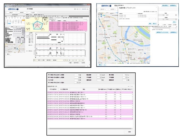Close the 危険挙動(ブラック)リスト dialog with X
The image size is (183, 139).
click(x=157, y=7)
